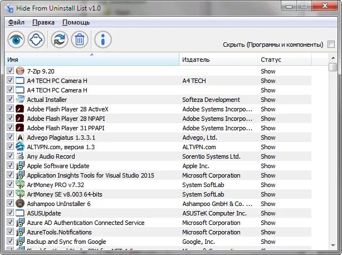Click the name text of the A4 TECH row without publisher
This screenshot has height=255, width=342.
coord(57,90)
